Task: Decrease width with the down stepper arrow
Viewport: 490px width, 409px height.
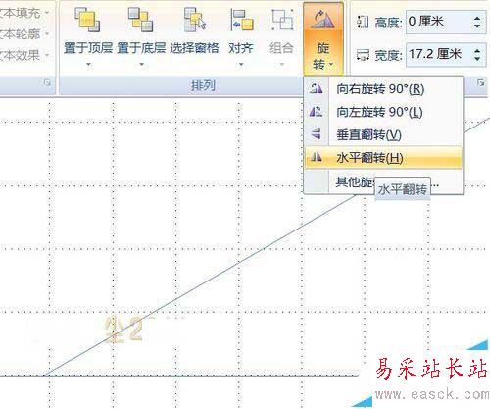Action: click(478, 59)
